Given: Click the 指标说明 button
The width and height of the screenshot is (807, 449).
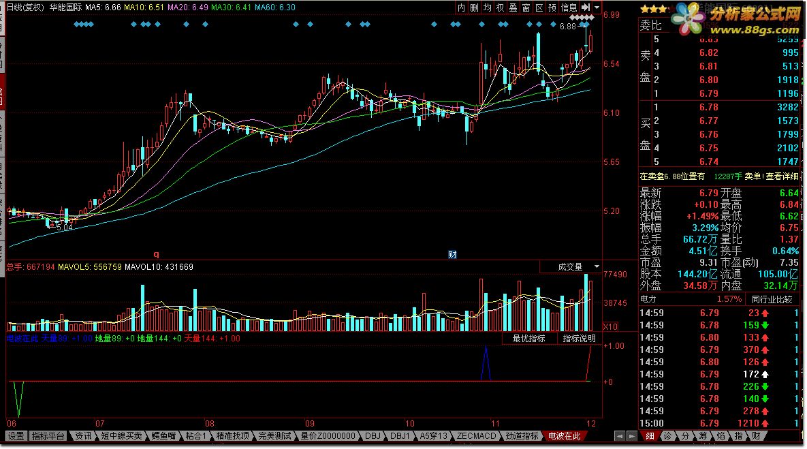Looking at the screenshot, I should pyautogui.click(x=579, y=339).
